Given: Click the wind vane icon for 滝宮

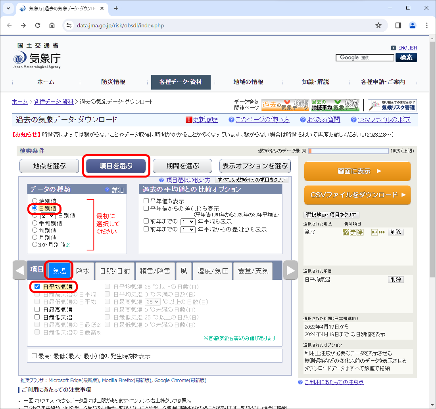Looking at the screenshot, I should (375, 233).
